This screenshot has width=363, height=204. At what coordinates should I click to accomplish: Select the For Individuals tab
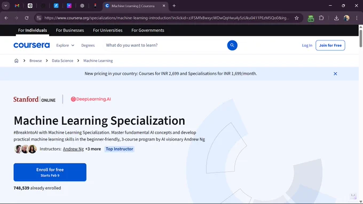coord(33,30)
